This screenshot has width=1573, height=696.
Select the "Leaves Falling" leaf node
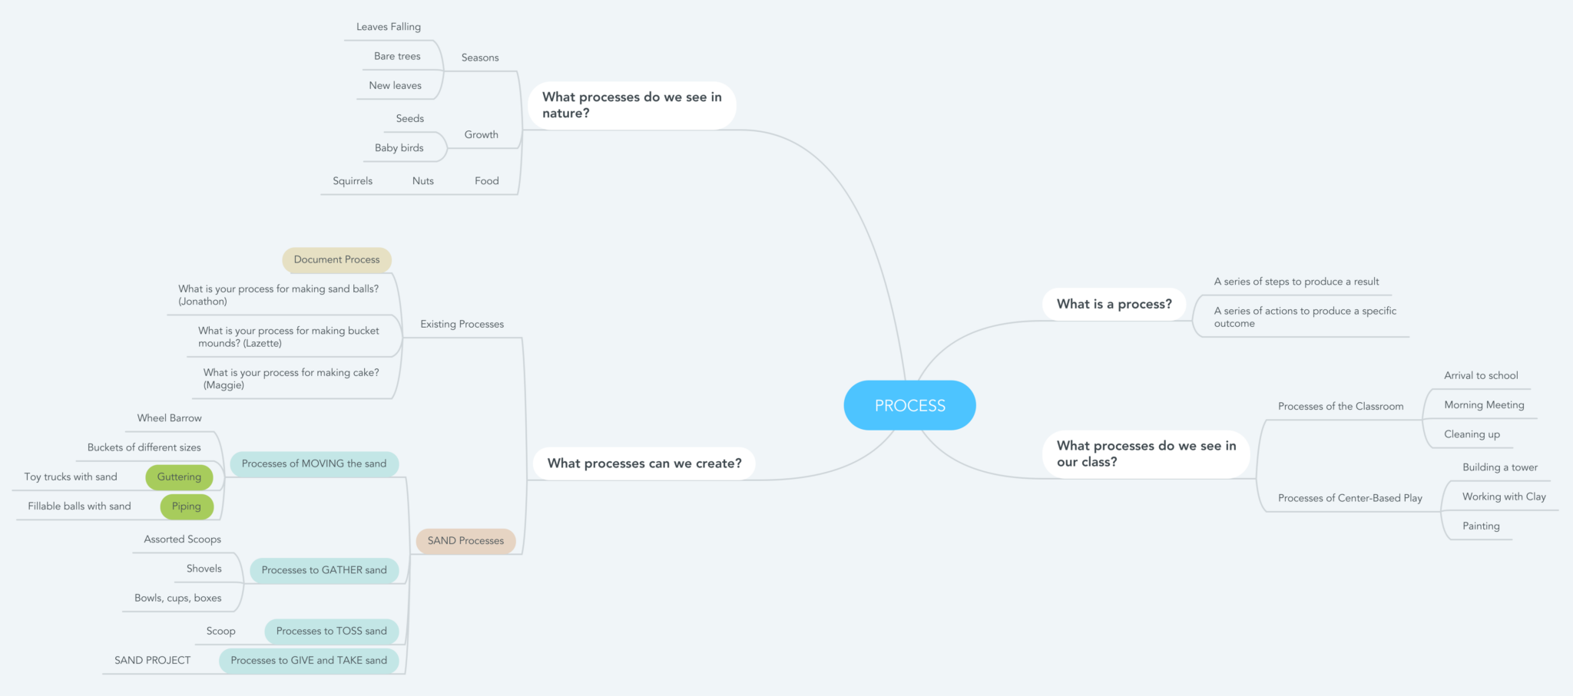click(388, 26)
